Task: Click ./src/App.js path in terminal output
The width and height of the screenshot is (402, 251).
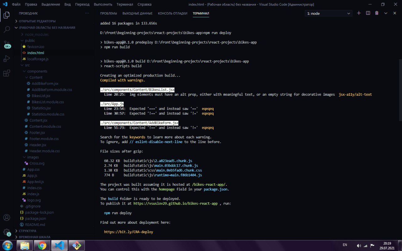Action: 112,104
